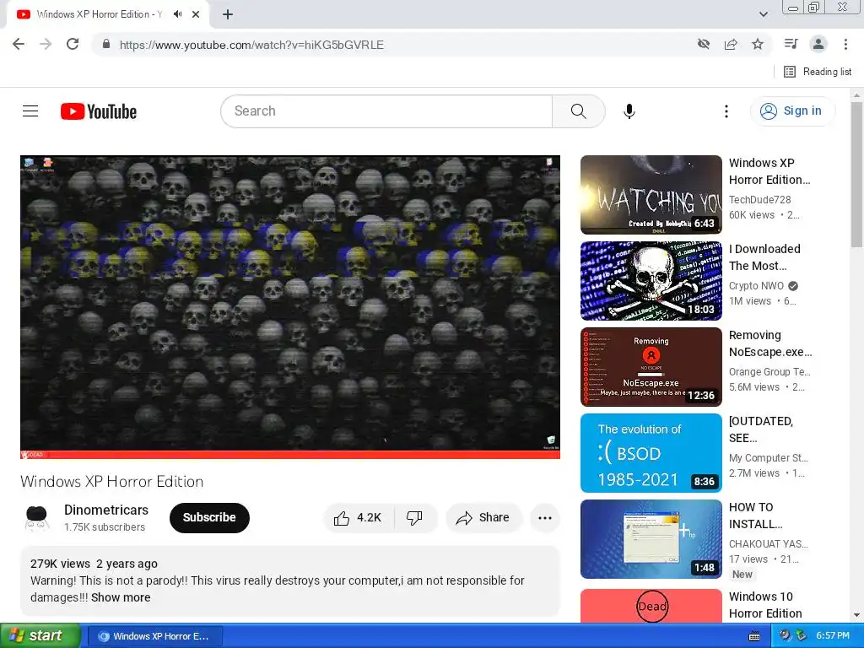Viewport: 864px width, 648px height.
Task: Go to the YouTube home logo
Action: [99, 111]
